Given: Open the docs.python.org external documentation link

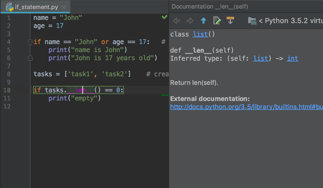Looking at the screenshot, I should tap(247, 107).
